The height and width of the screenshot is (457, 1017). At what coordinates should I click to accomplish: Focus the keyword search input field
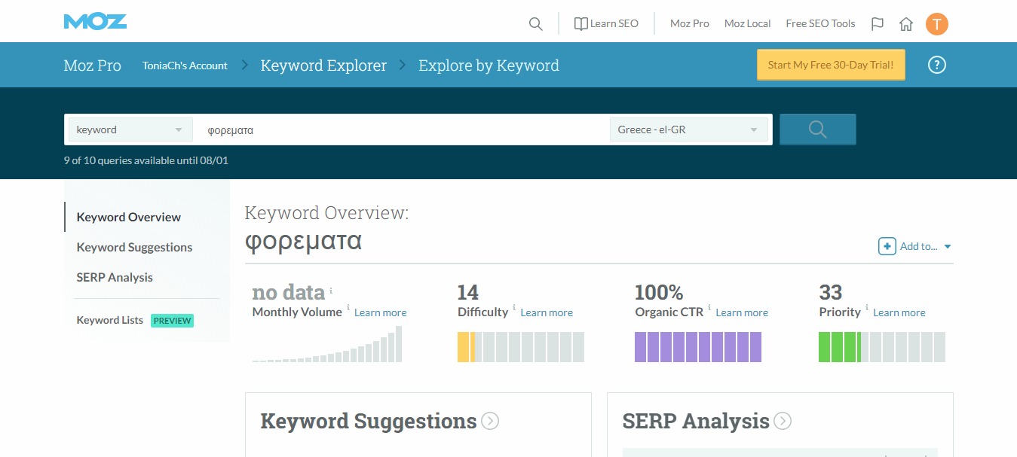tap(401, 129)
